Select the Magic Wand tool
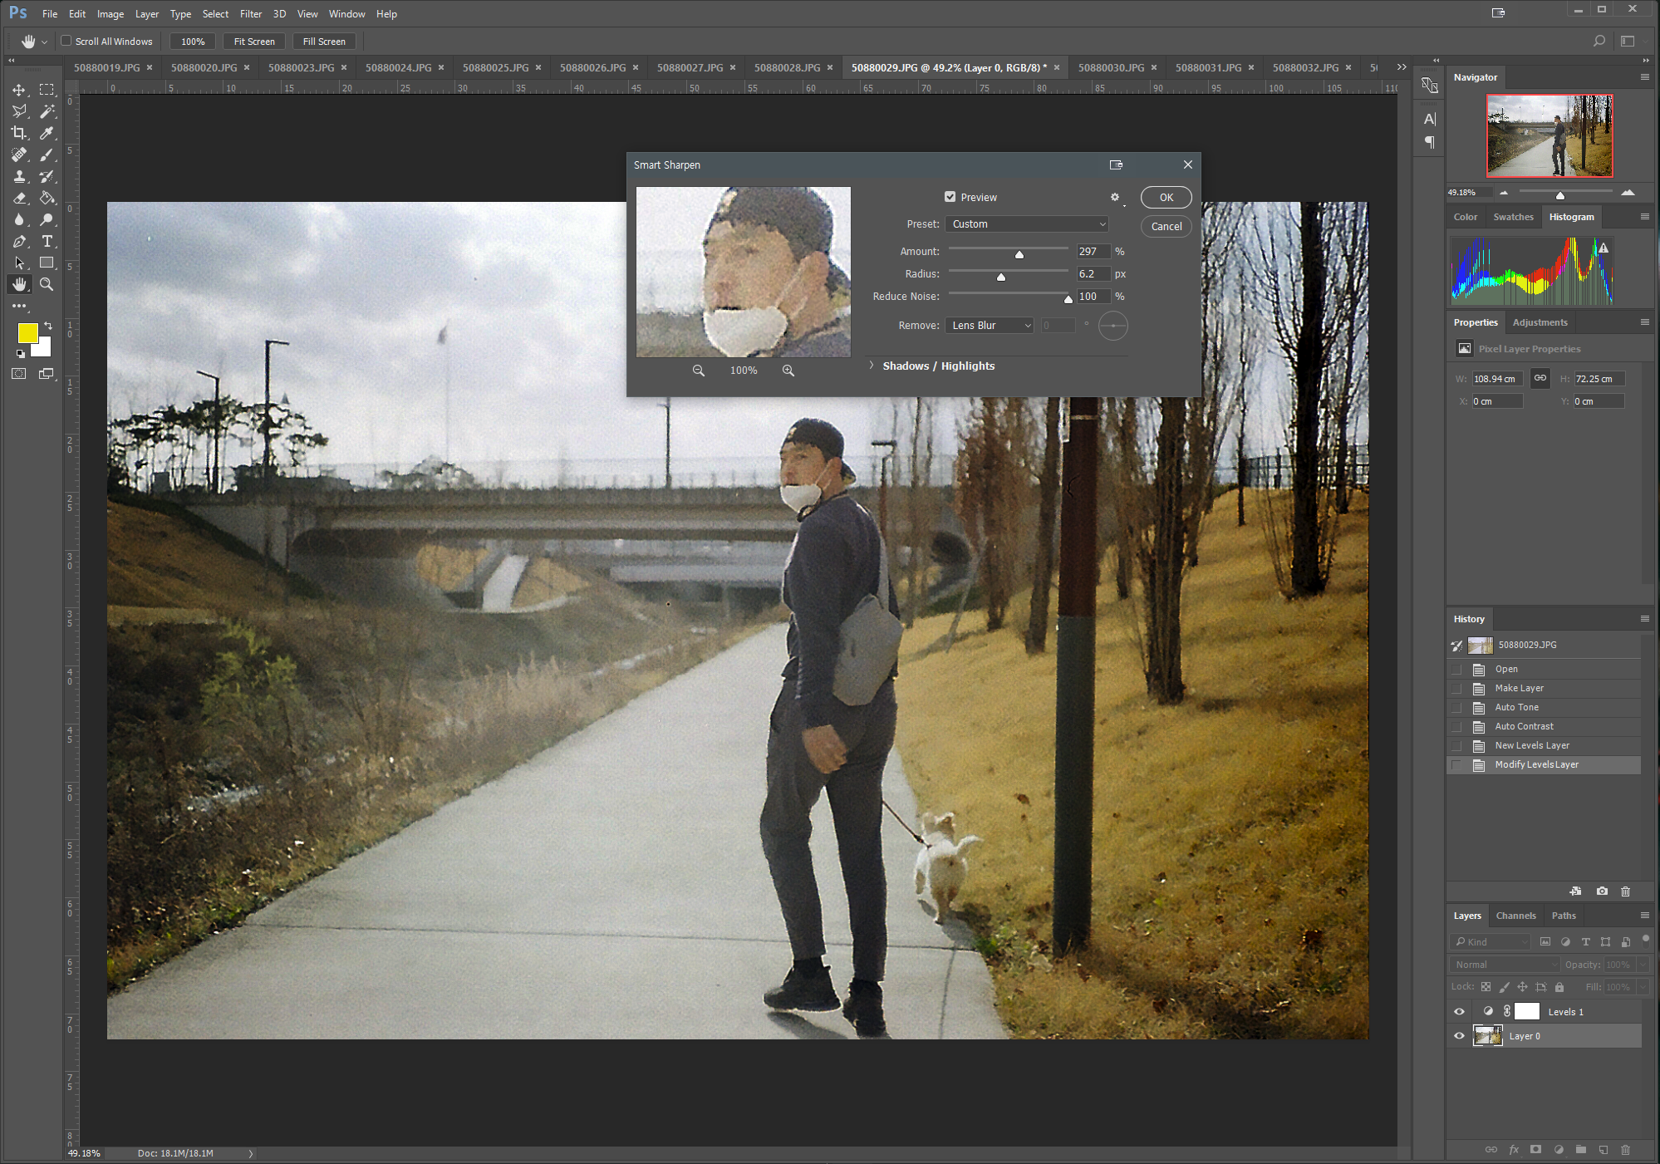Screen dimensions: 1660x1164 click(47, 111)
